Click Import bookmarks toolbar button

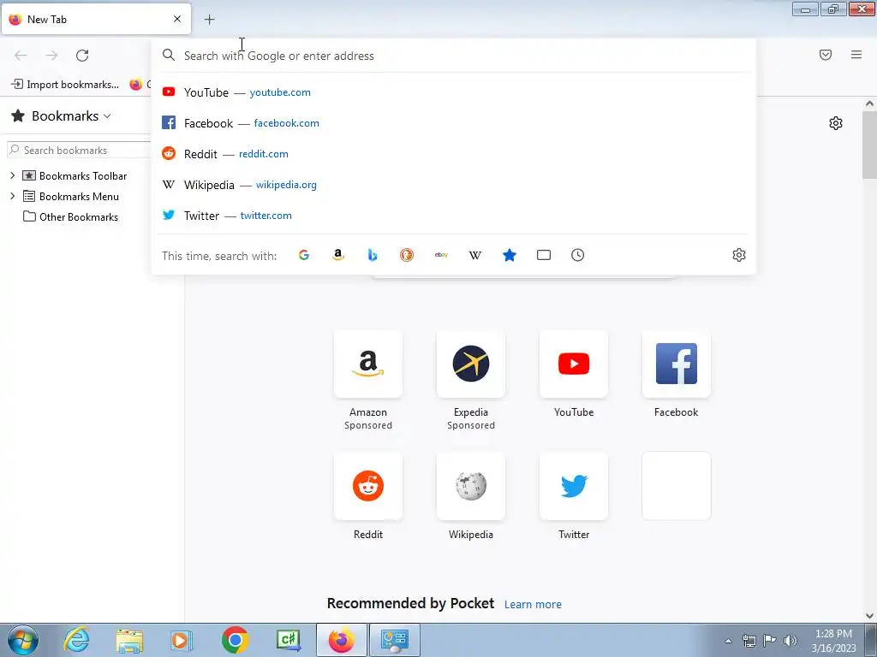pyautogui.click(x=65, y=85)
